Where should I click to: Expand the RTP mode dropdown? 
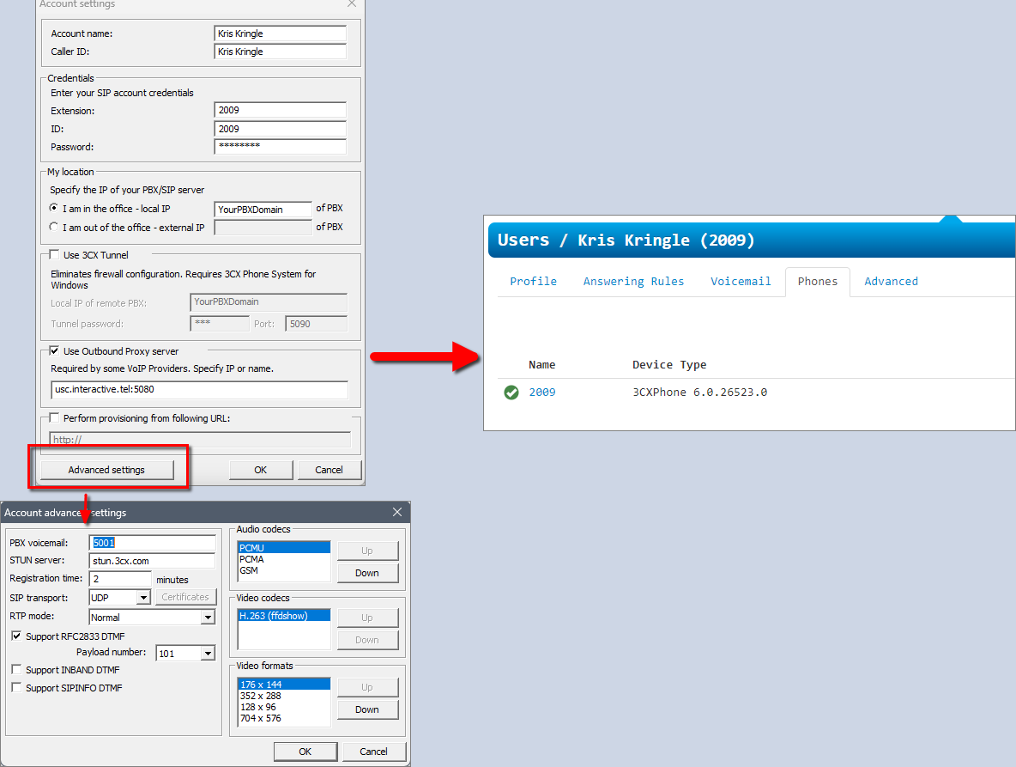pyautogui.click(x=207, y=618)
